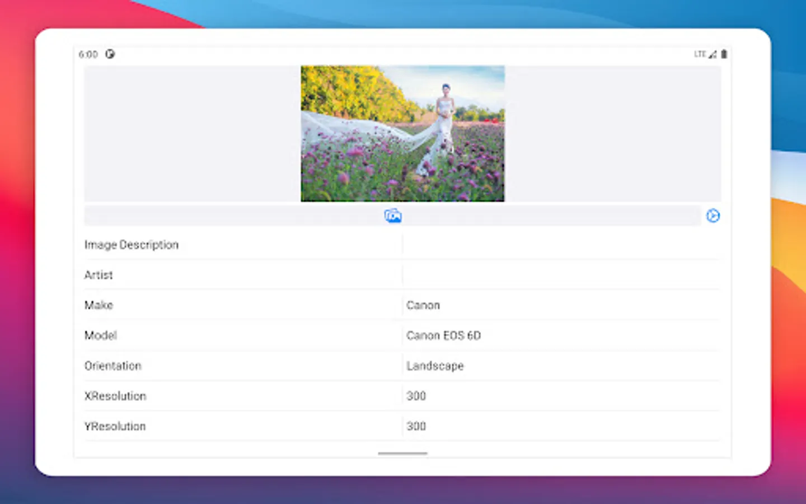
Task: Tap the blue circular arrow icon
Action: [x=713, y=216]
